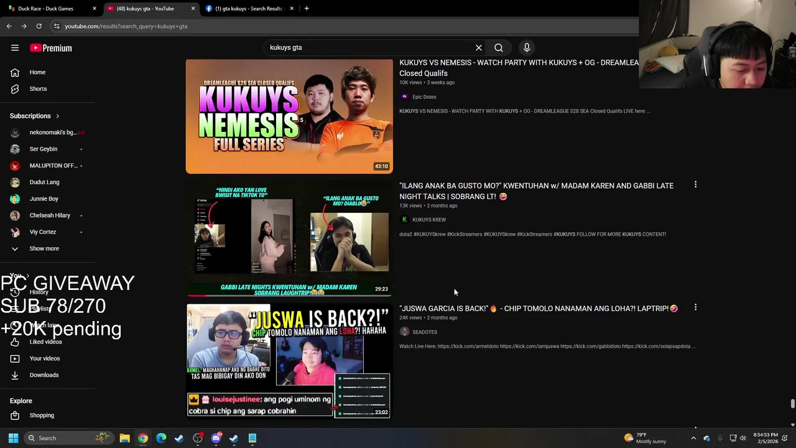The width and height of the screenshot is (796, 448).
Task: Visit the SEADOTES channel link
Action: (x=425, y=332)
